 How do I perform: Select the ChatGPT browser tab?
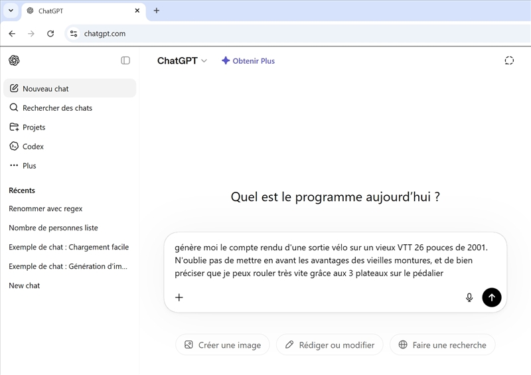point(84,11)
